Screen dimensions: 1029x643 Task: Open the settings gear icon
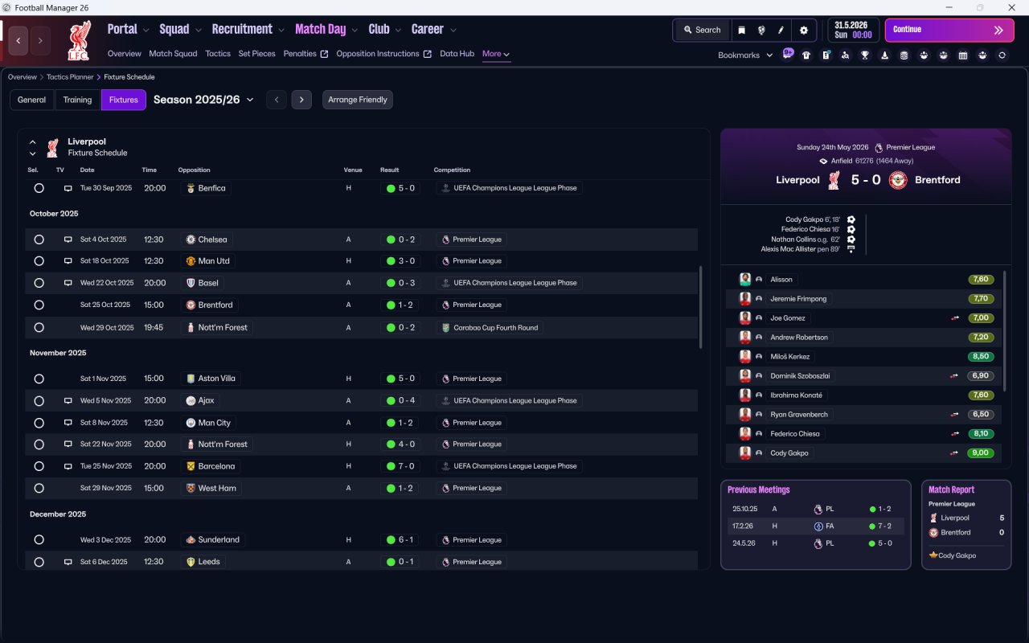click(803, 30)
